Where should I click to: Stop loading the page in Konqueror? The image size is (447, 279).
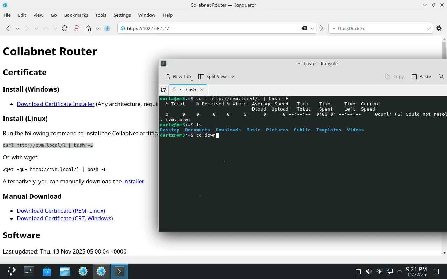coord(76,28)
